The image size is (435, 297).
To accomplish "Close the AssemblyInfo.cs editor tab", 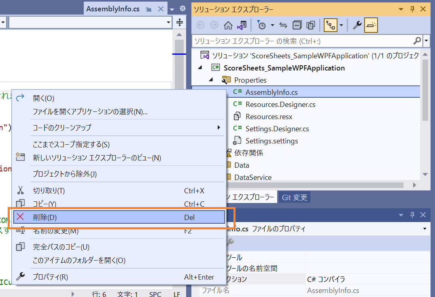I will pyautogui.click(x=161, y=9).
